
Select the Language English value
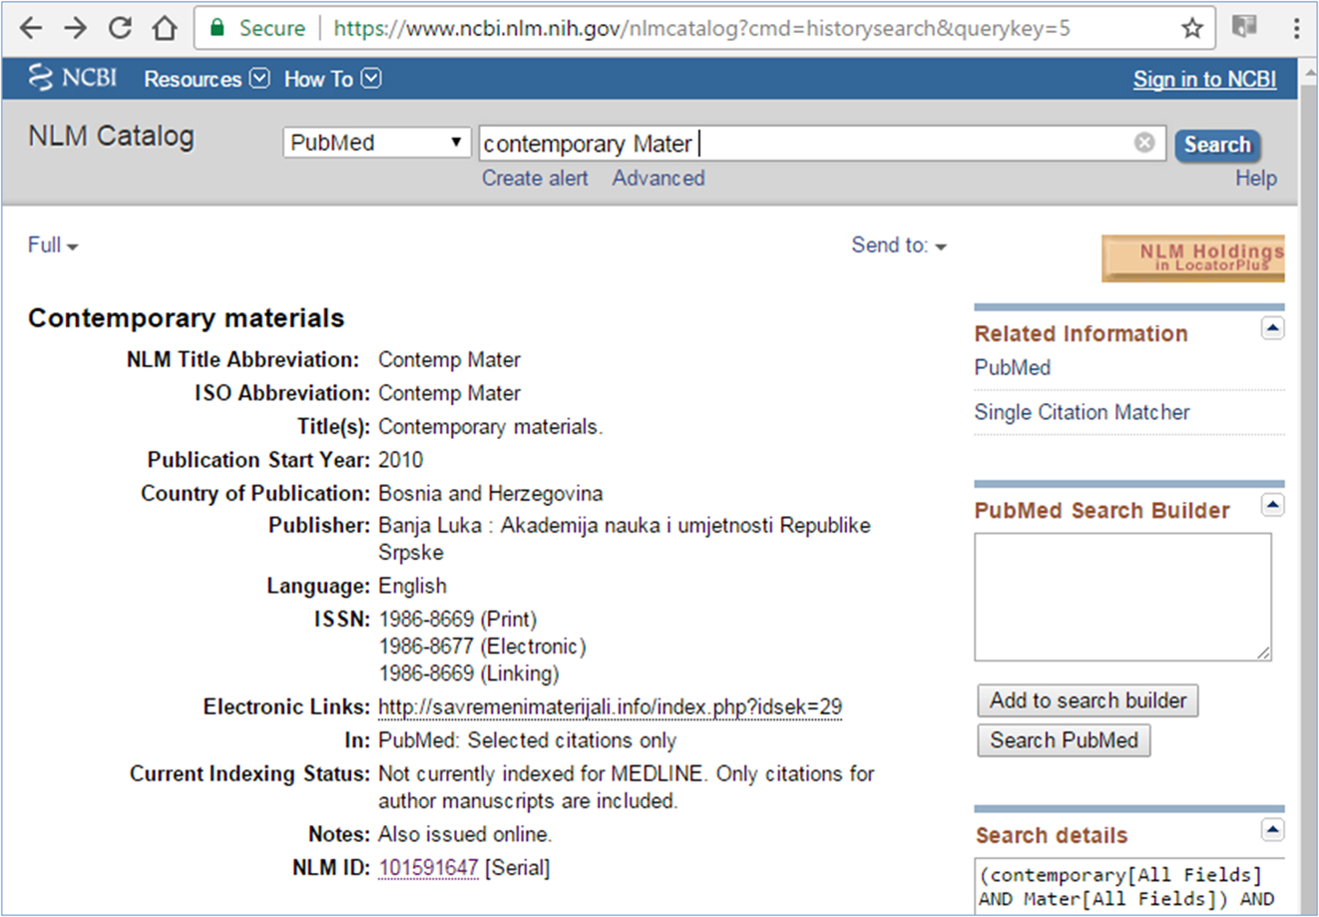point(412,587)
